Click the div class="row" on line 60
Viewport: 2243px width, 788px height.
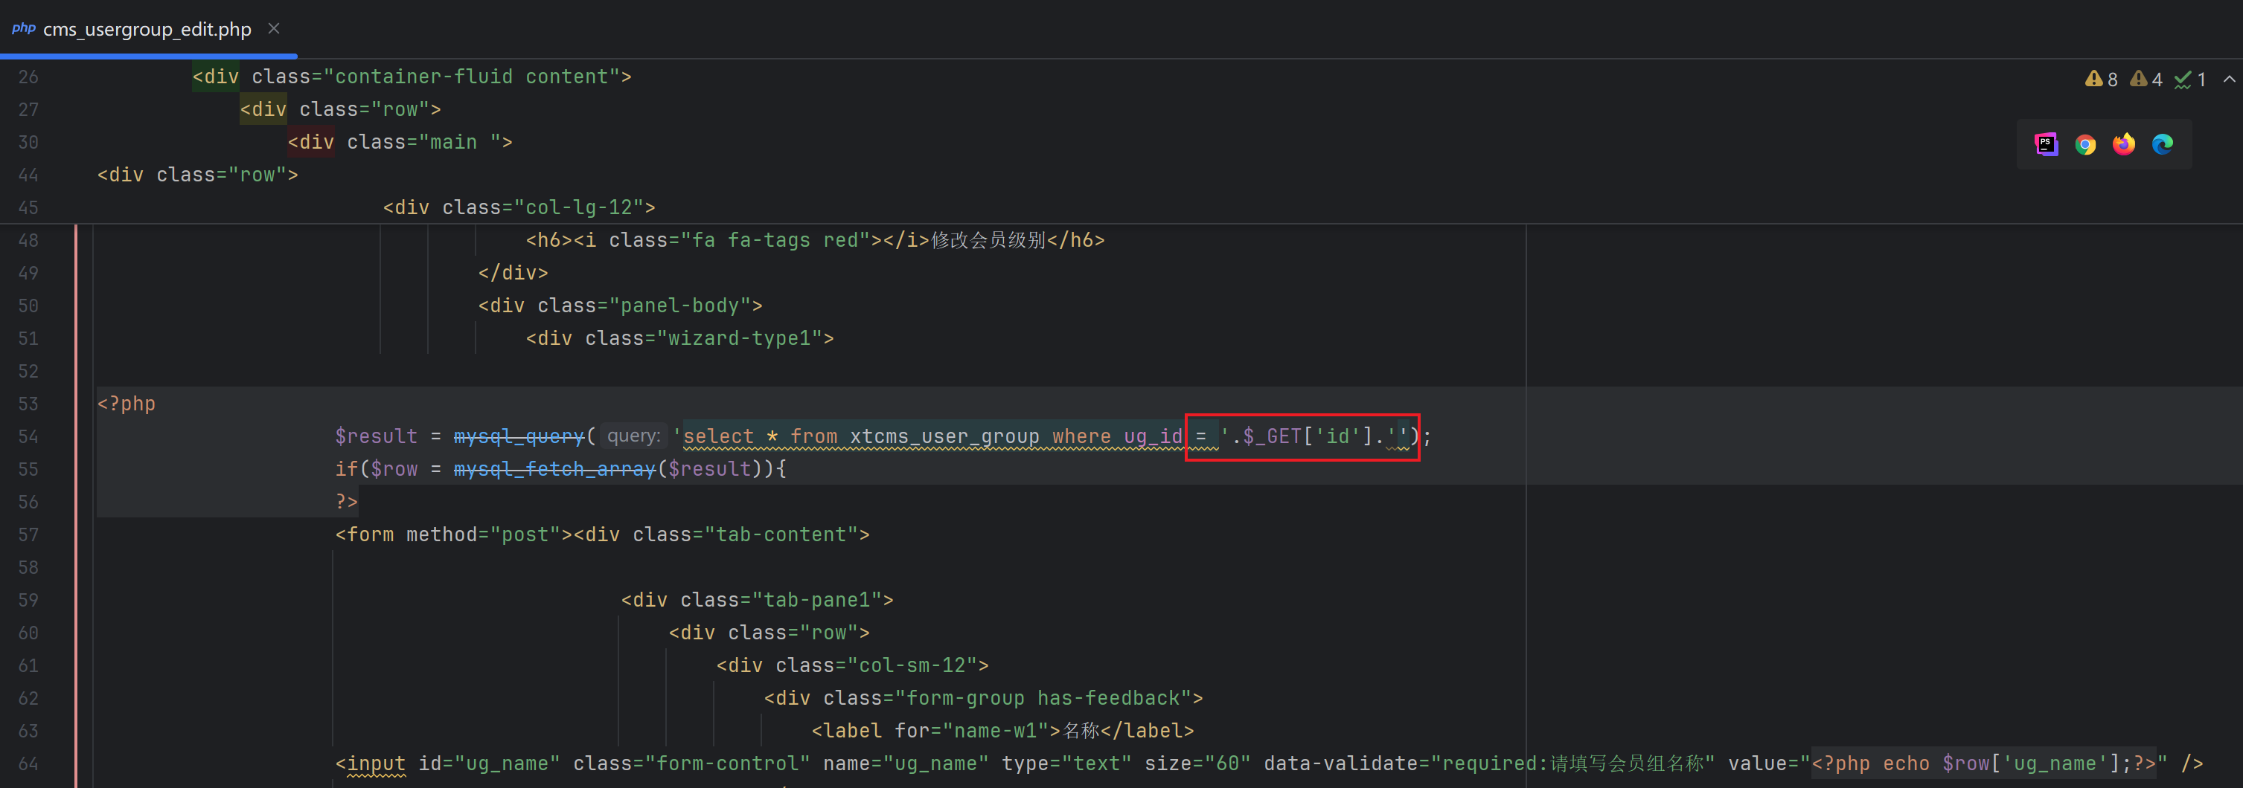769,633
